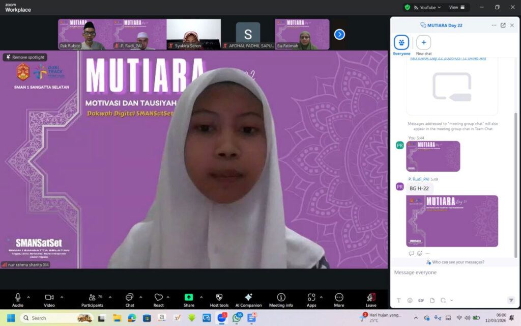Stop your video camera
This screenshot has height=326, width=521.
point(49,297)
